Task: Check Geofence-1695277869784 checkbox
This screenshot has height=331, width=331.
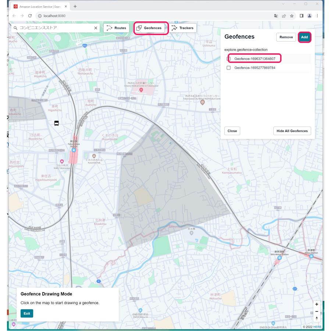Action: tap(229, 68)
